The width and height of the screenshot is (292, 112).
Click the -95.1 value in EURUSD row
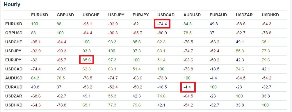[87, 24]
